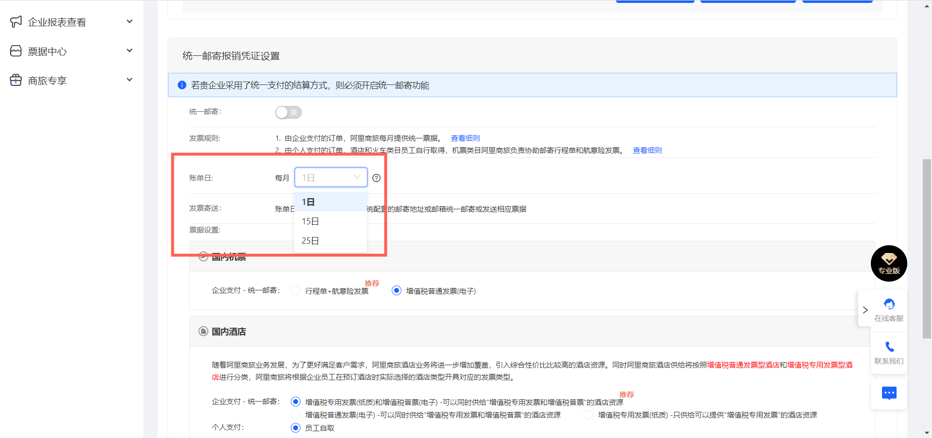Open the 账单日 每月 dropdown box

tap(331, 177)
